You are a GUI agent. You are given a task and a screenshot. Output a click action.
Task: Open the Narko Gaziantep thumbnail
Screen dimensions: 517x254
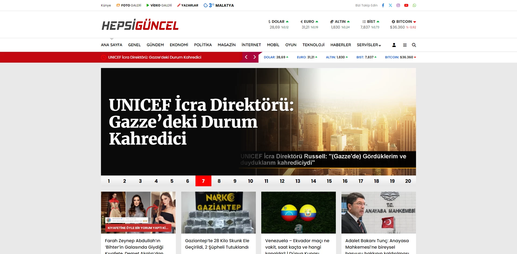(x=218, y=213)
